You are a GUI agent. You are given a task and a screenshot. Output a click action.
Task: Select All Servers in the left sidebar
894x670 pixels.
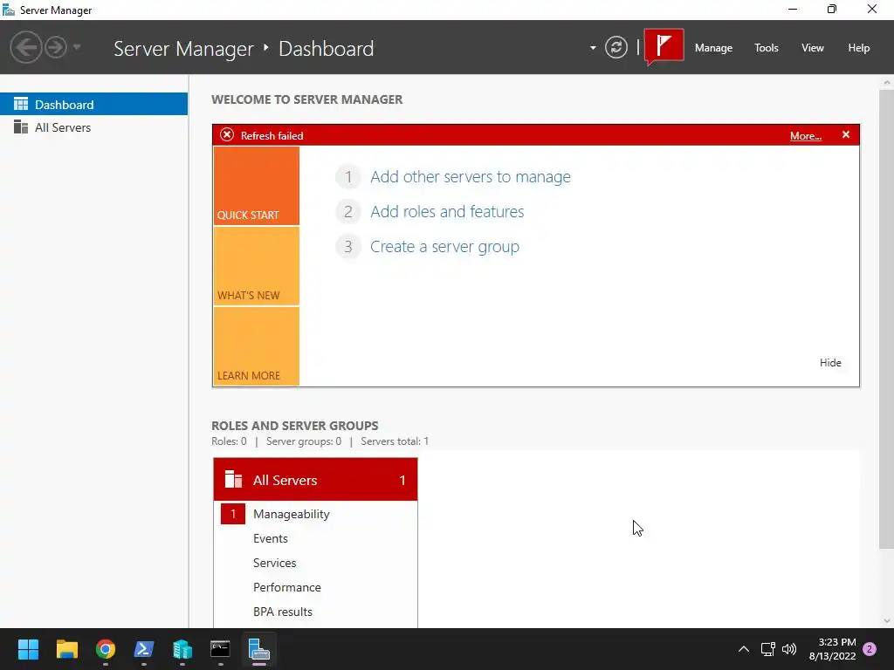point(93,127)
